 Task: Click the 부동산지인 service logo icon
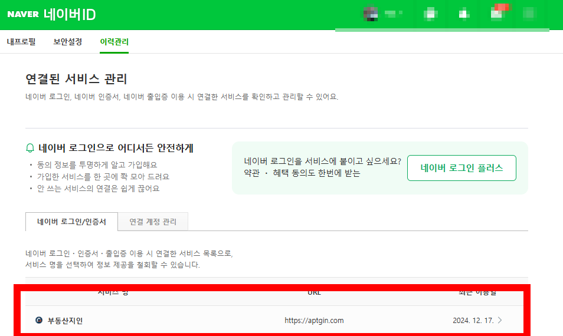click(x=39, y=321)
